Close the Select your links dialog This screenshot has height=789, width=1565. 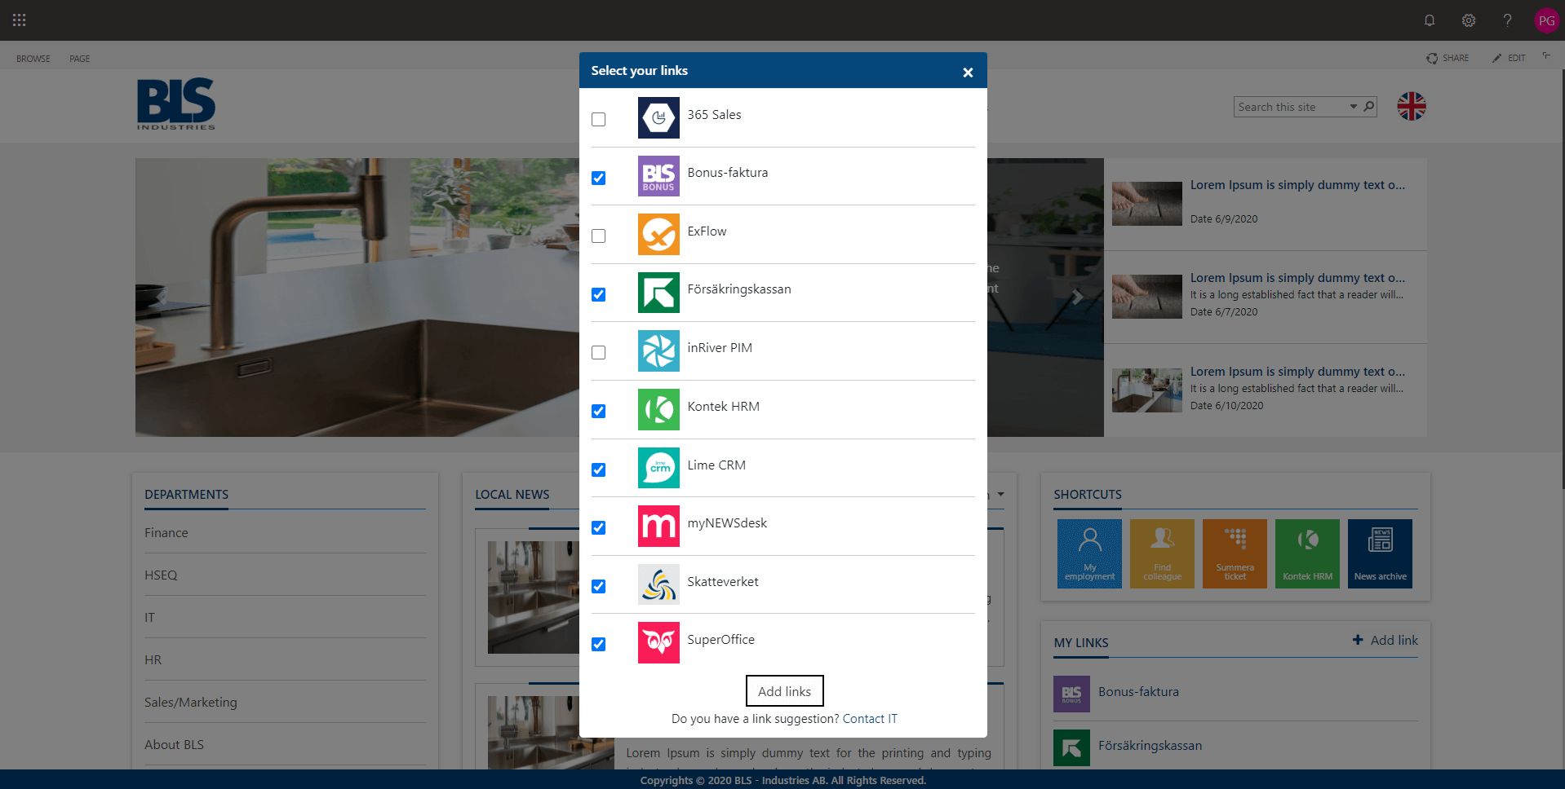point(968,72)
